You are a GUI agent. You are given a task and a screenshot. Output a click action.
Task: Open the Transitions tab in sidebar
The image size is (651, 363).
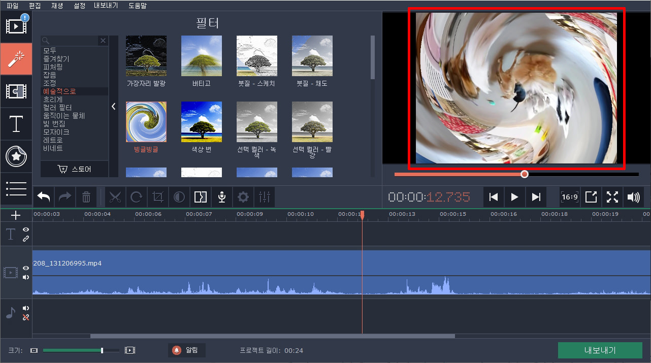pos(16,91)
